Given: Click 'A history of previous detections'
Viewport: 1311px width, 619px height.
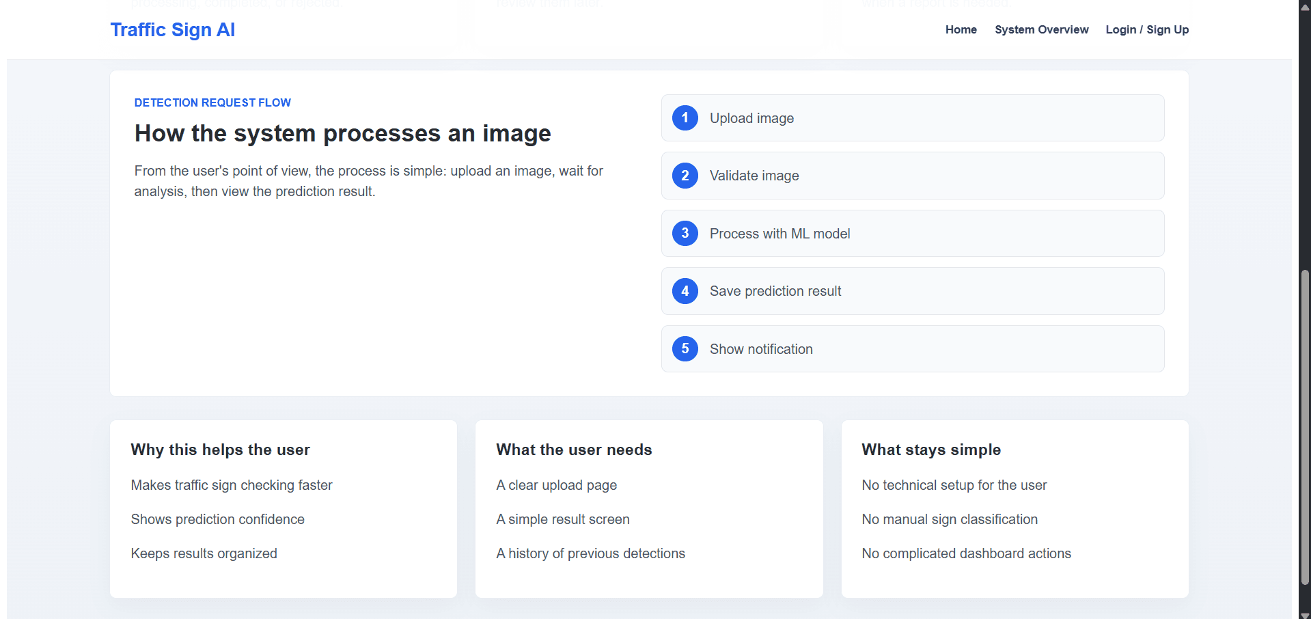Looking at the screenshot, I should point(591,553).
